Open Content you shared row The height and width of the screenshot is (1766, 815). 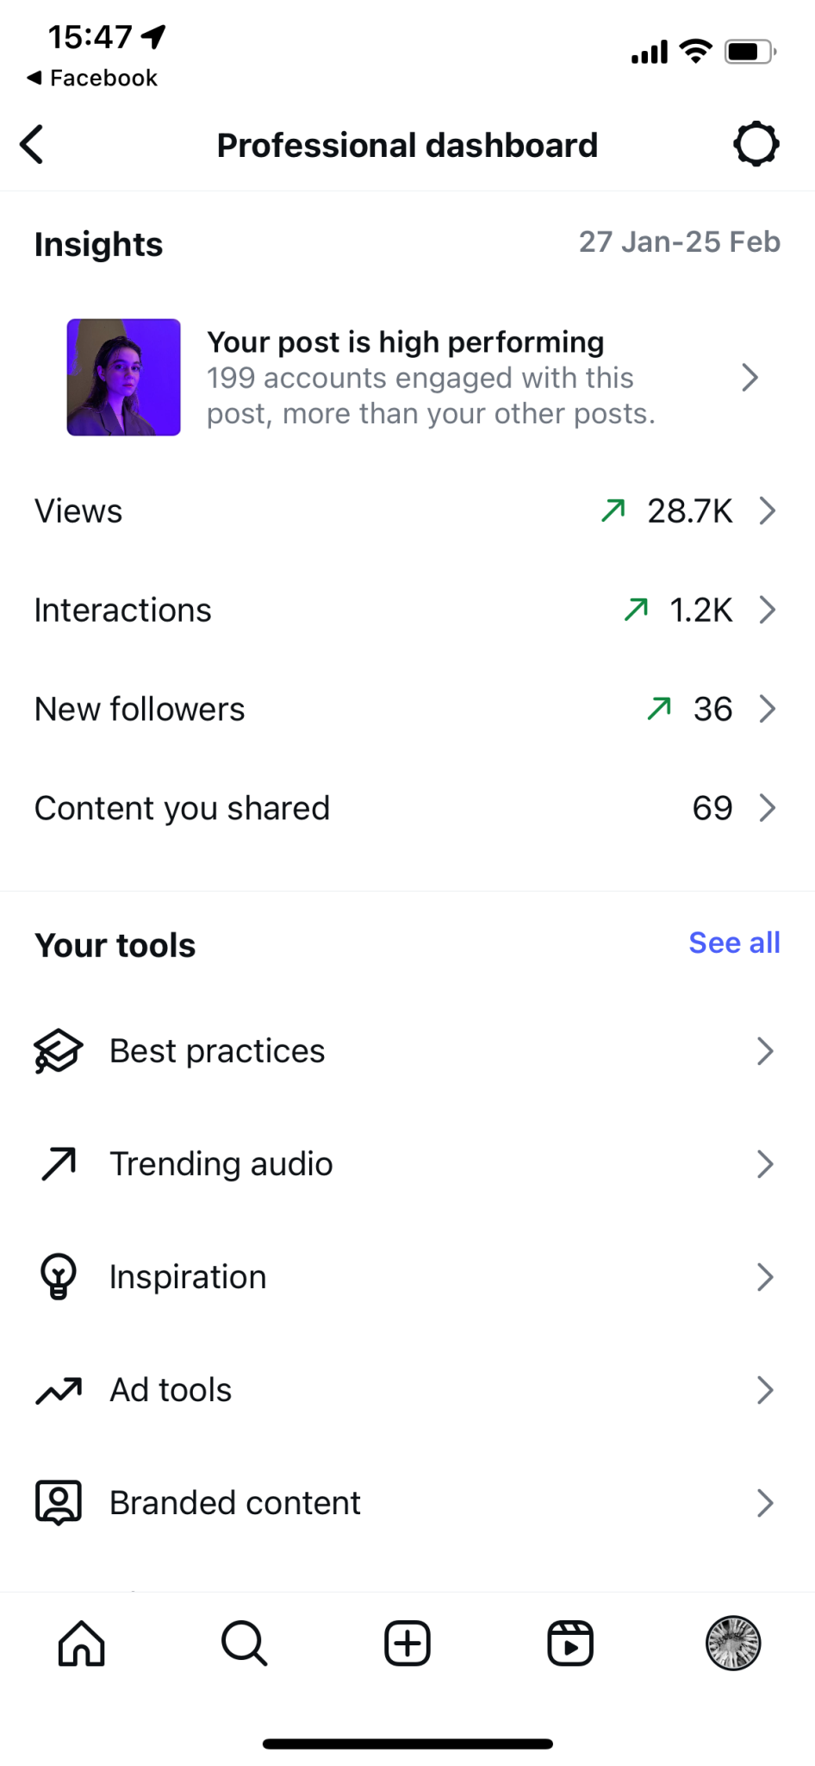407,808
